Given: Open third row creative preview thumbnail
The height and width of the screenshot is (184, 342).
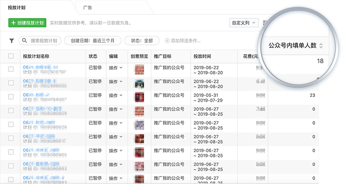Looking at the screenshot, I should click(x=139, y=97).
